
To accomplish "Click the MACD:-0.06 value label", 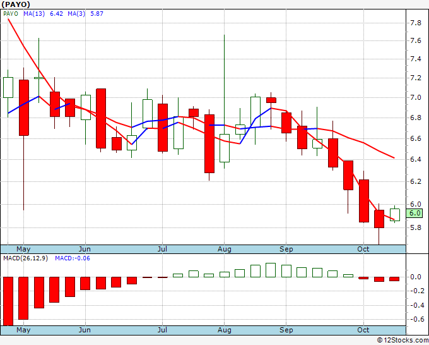I will 73,258.
